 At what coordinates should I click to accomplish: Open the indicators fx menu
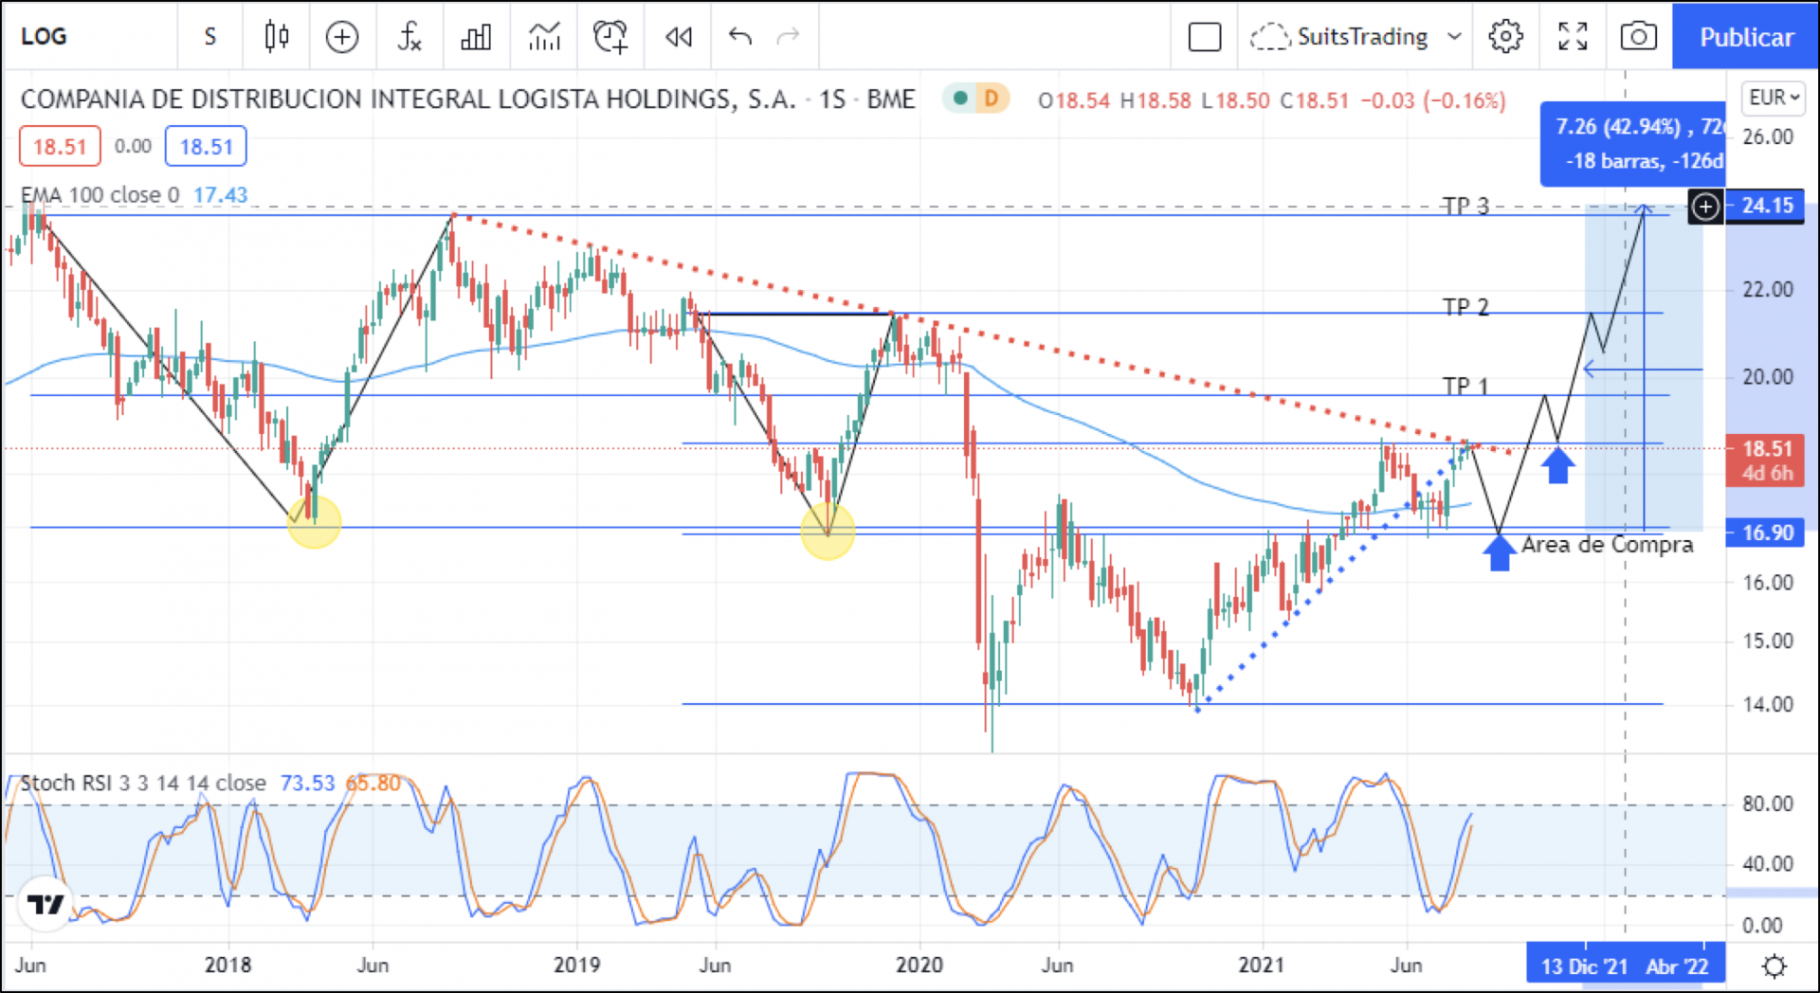pos(409,37)
